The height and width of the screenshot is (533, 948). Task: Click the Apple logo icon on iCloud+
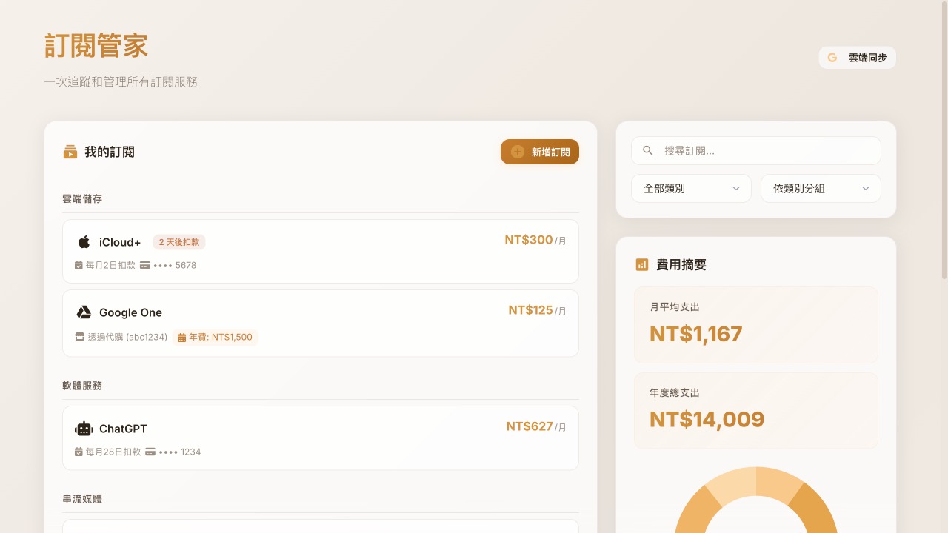[84, 242]
